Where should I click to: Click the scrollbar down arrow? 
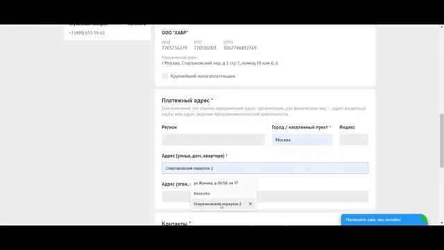tap(442, 224)
